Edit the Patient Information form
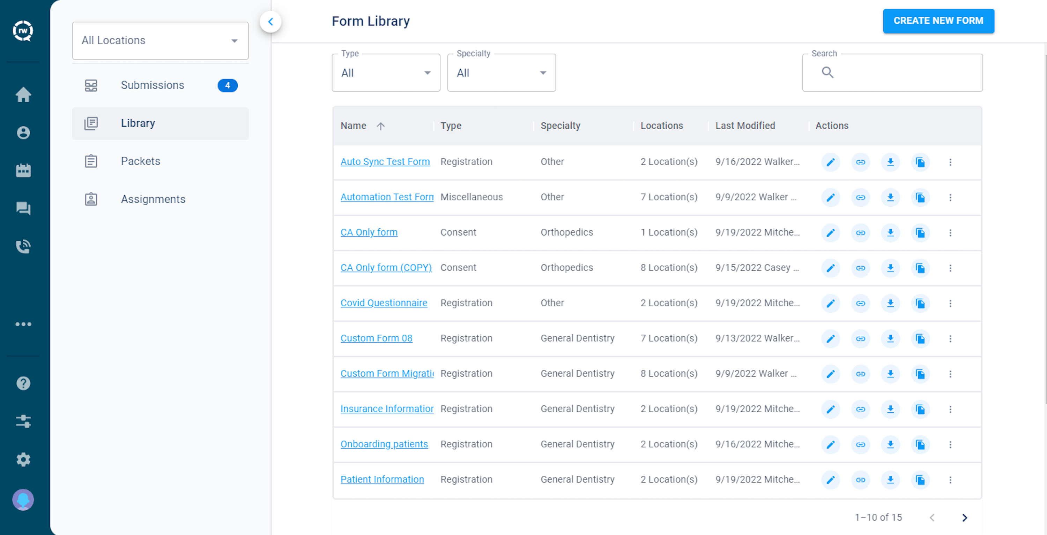 [831, 480]
